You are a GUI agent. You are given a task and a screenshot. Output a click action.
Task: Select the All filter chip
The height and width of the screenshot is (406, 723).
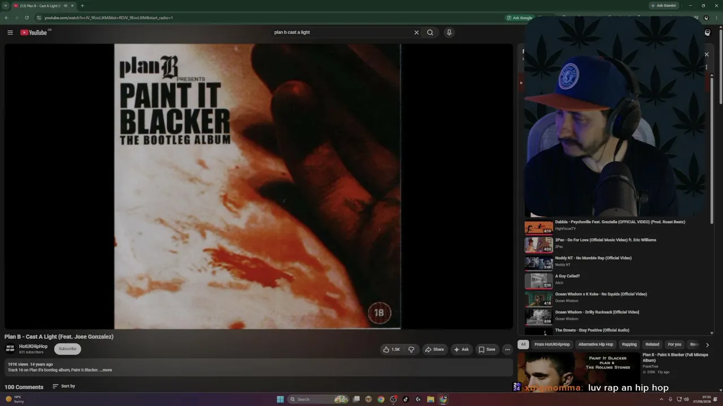(523, 345)
